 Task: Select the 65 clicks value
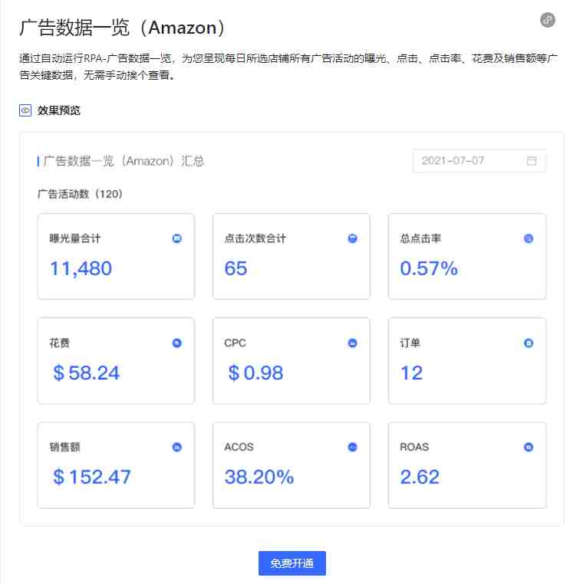pyautogui.click(x=236, y=268)
